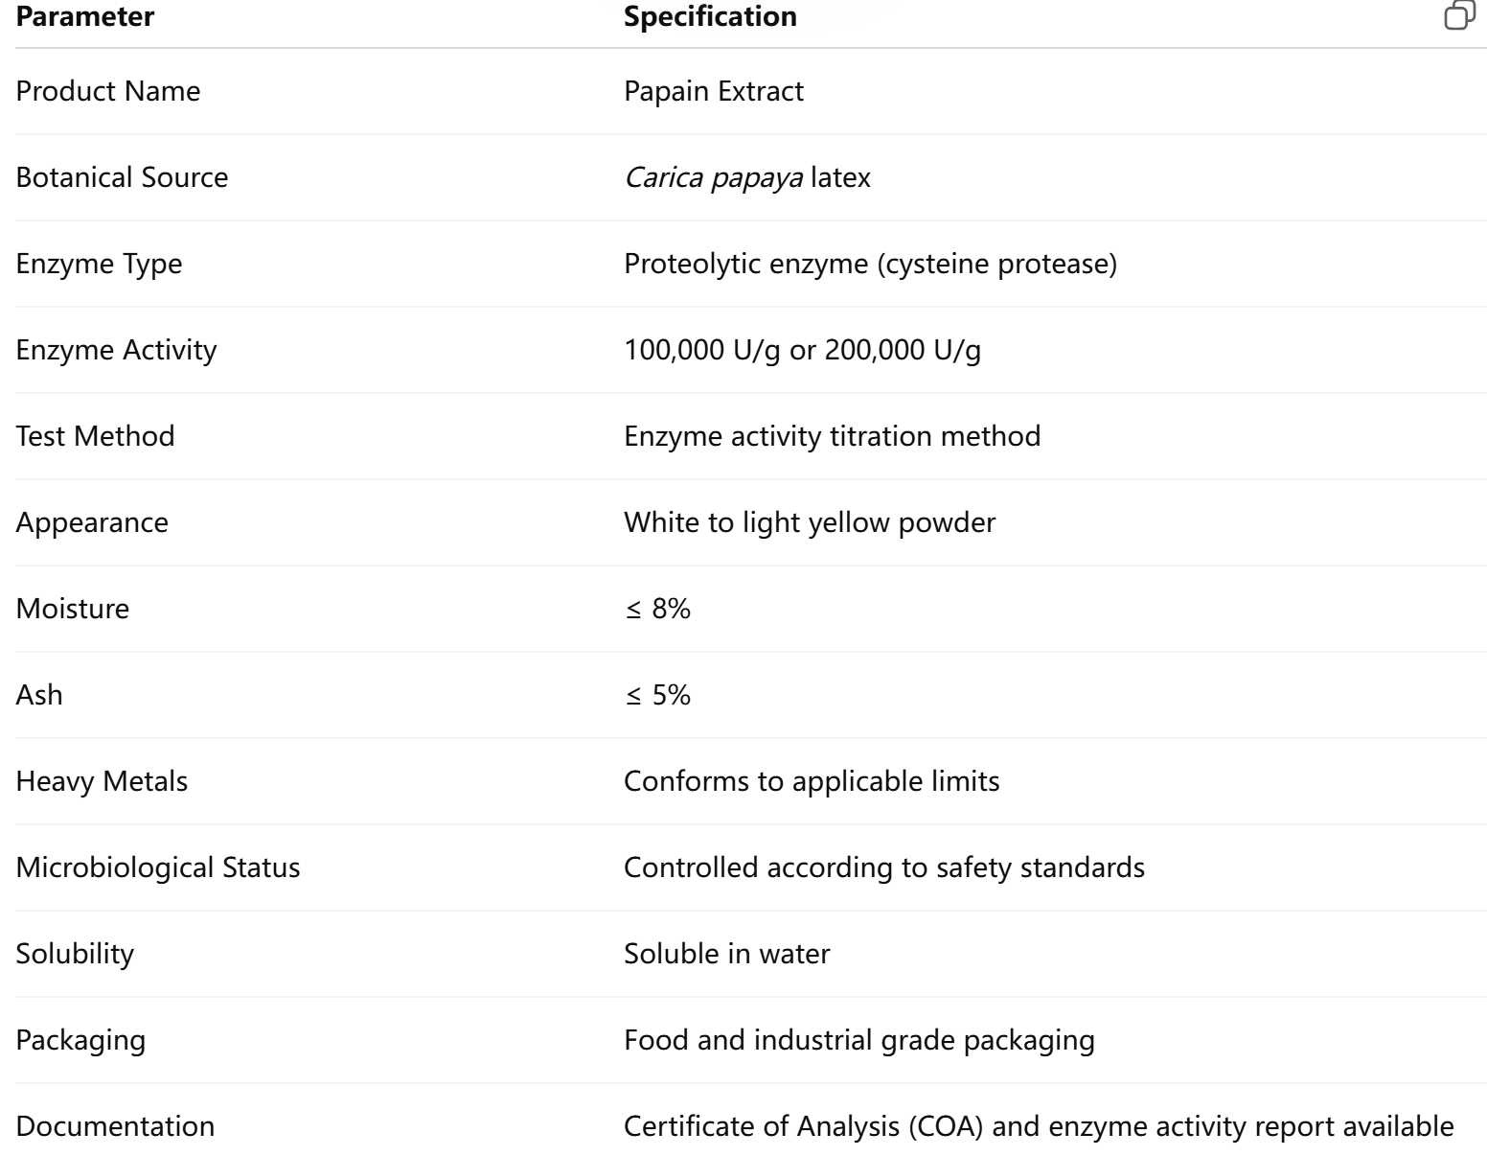Select the Soluble in water cell
The image size is (1487, 1156).
pyautogui.click(x=726, y=954)
